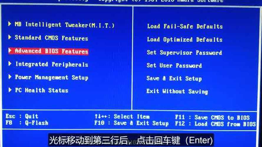The height and width of the screenshot is (147, 262).
Task: Select highlighted Advanced BIOS Features entry
Action: pyautogui.click(x=52, y=51)
